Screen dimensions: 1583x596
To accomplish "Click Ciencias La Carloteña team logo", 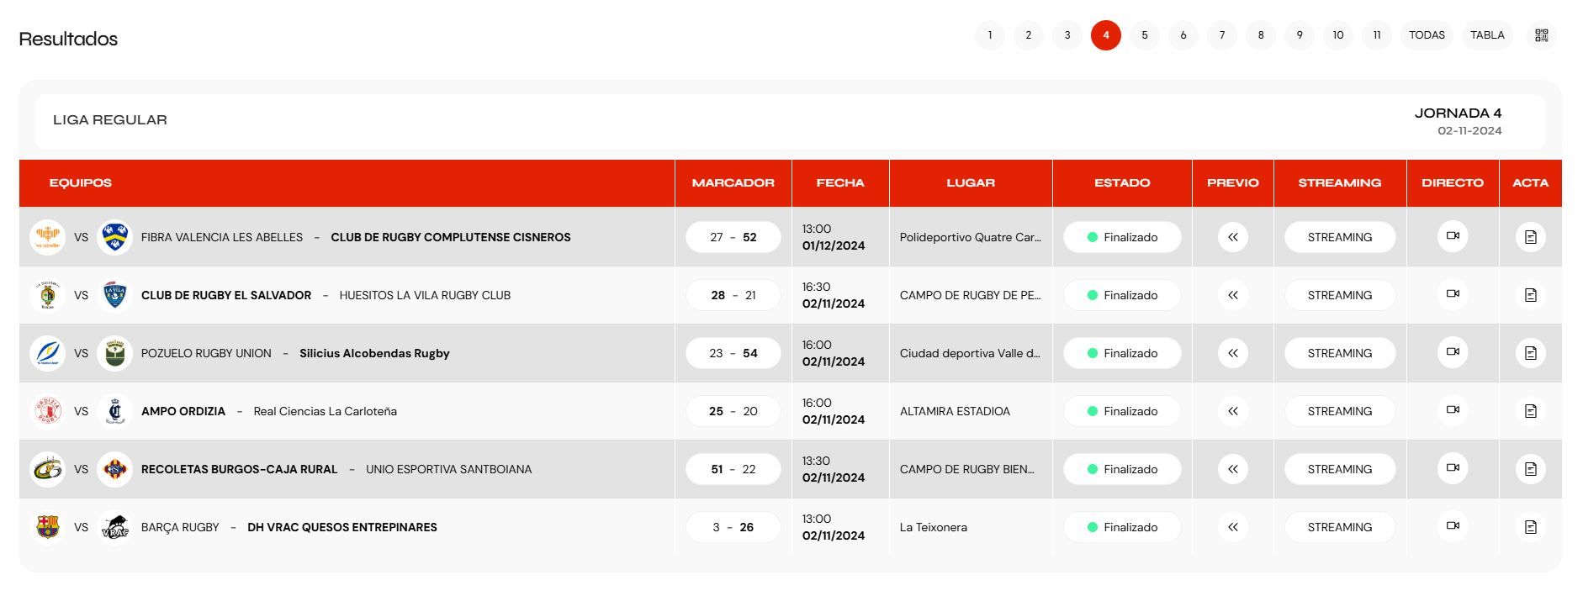I will (x=114, y=411).
